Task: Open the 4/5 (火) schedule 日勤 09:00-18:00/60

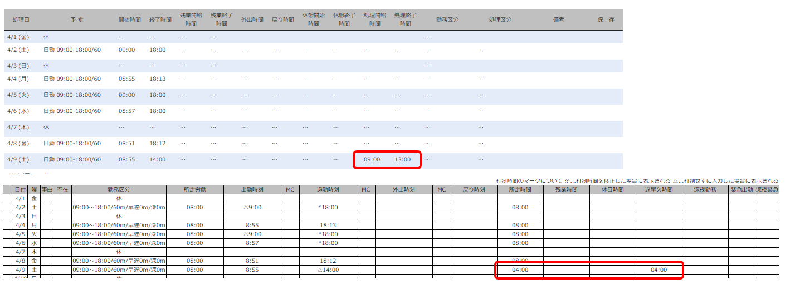Action: tap(72, 95)
